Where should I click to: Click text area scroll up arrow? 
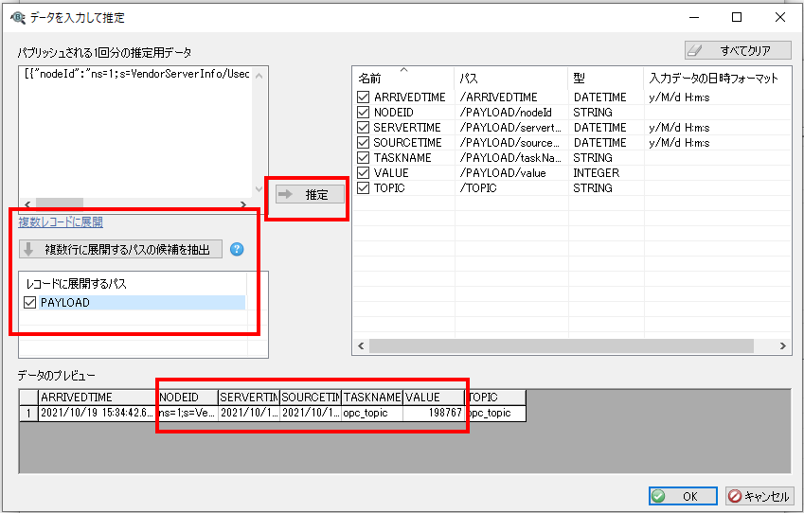pyautogui.click(x=259, y=76)
